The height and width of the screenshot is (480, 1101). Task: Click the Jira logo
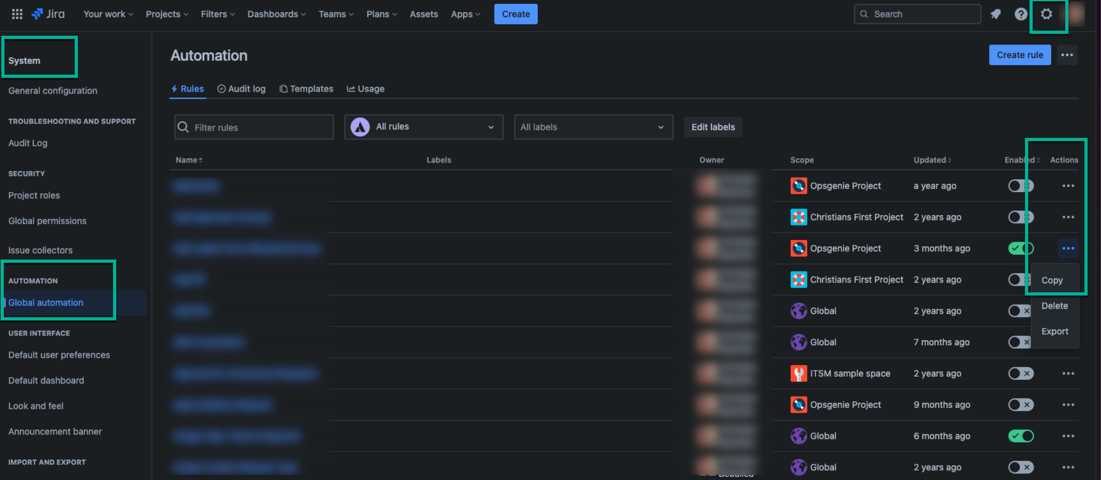(x=48, y=14)
